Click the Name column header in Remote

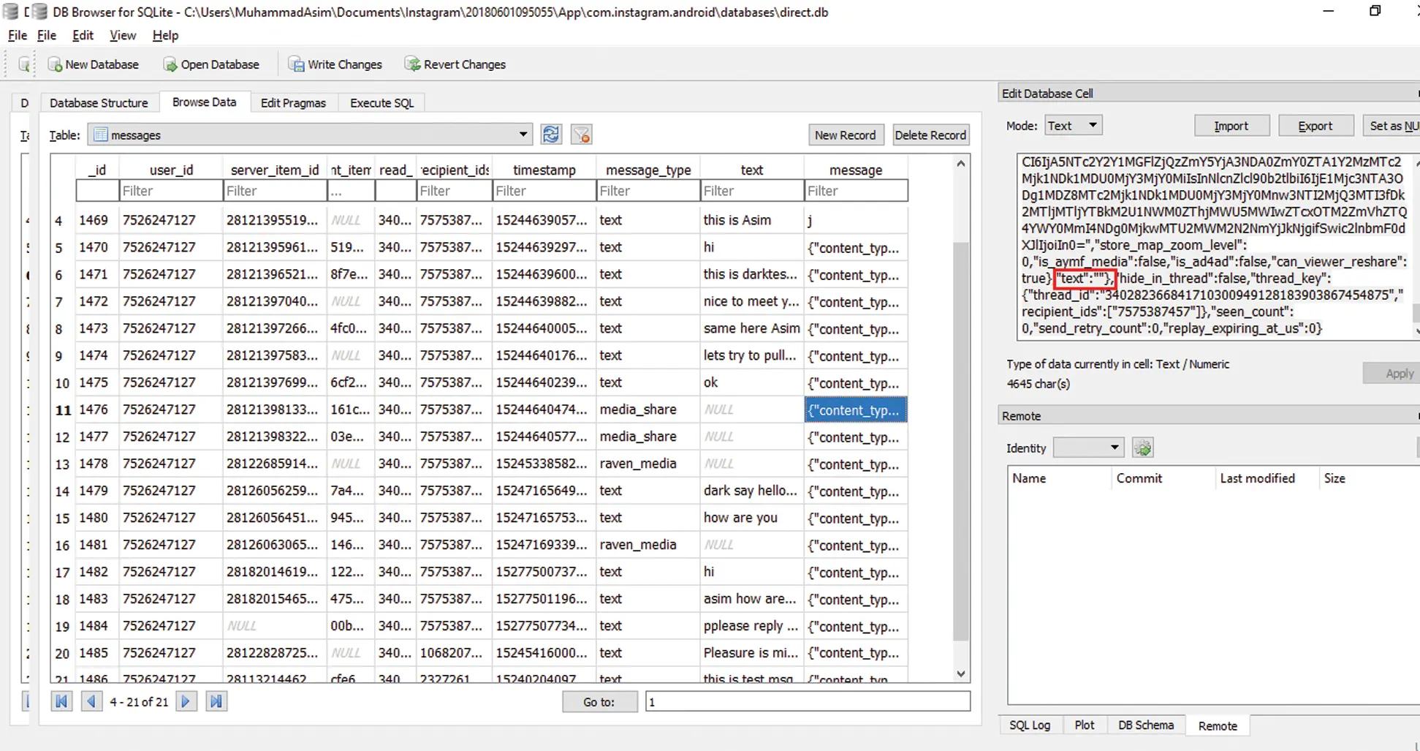click(x=1058, y=478)
